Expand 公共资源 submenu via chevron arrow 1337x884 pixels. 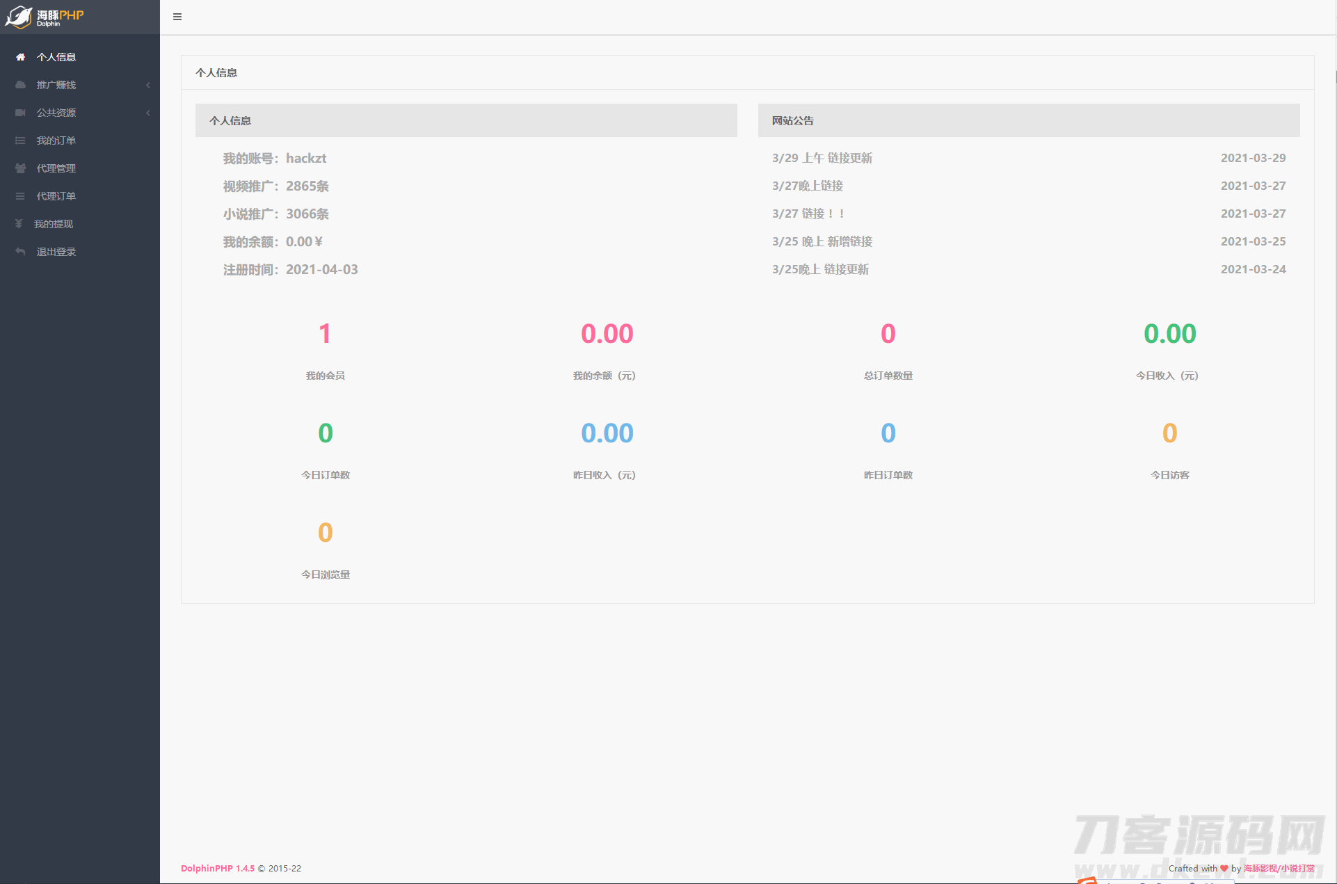tap(148, 113)
